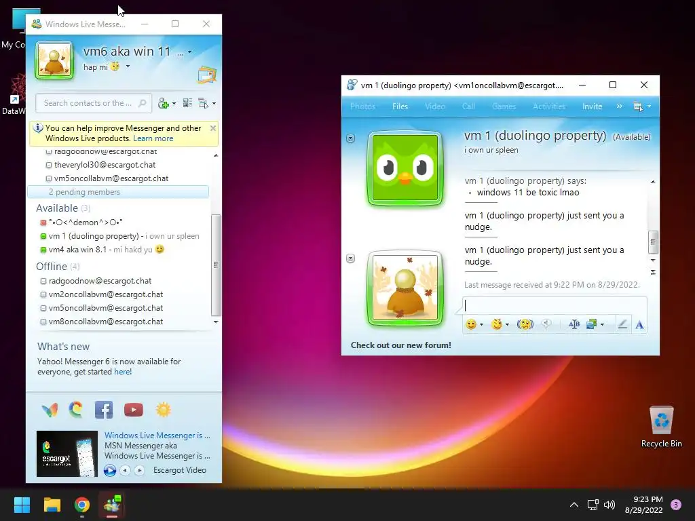Select contact vm4 aka win 8.1
695x521 pixels.
tap(102, 250)
